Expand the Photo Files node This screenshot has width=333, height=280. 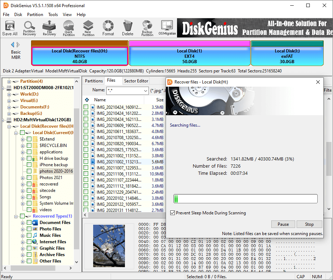pyautogui.click(x=22, y=229)
